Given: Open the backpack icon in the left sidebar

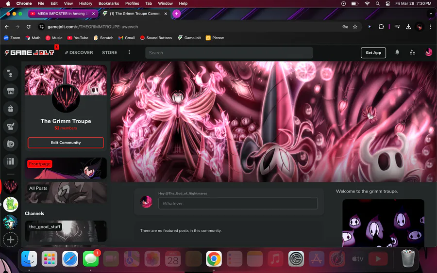Looking at the screenshot, I should [11, 109].
